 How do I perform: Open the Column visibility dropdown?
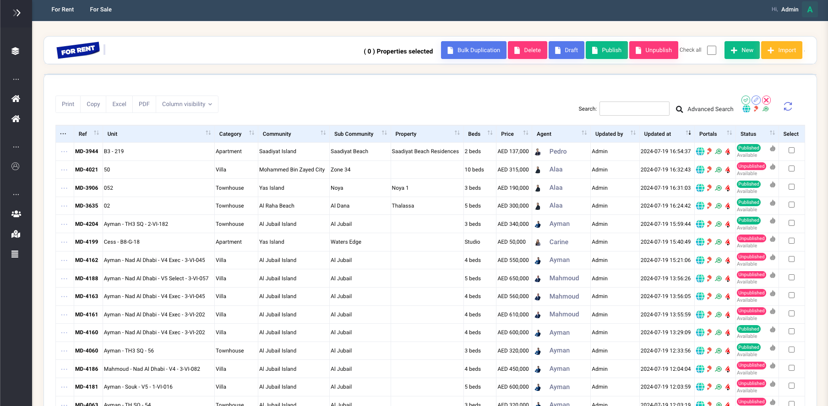pos(187,104)
